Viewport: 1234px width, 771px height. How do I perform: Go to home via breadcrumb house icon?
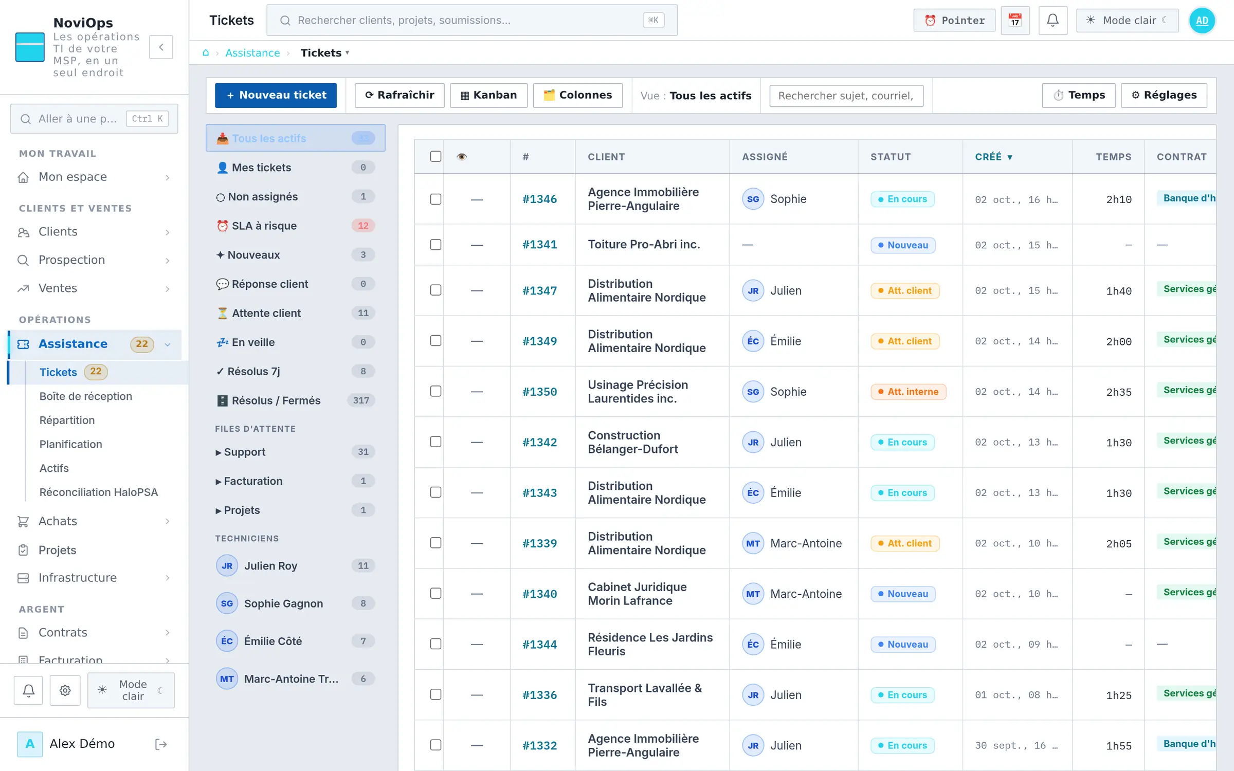coord(206,53)
